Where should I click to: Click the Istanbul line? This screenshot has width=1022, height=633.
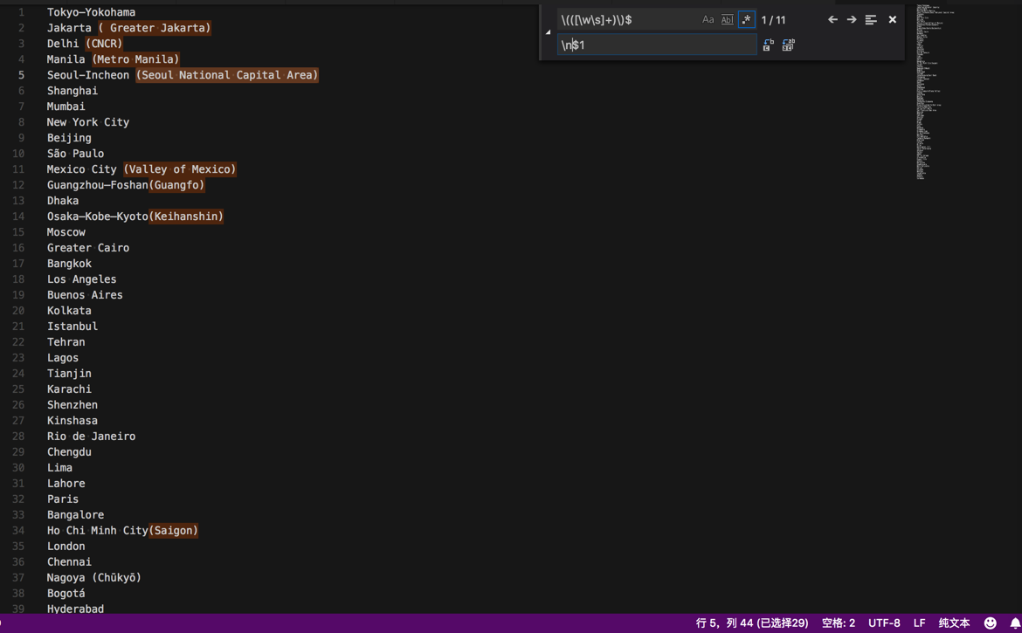73,327
